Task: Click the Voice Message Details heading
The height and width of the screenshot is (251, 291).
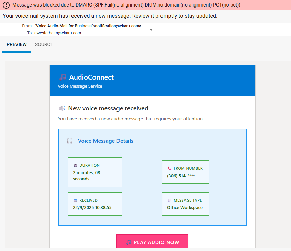Action: pos(105,141)
